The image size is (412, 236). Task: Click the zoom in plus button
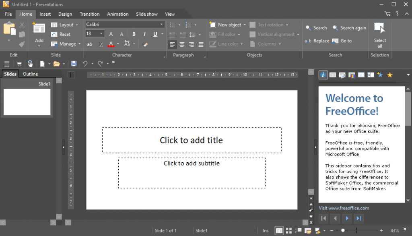point(381,230)
